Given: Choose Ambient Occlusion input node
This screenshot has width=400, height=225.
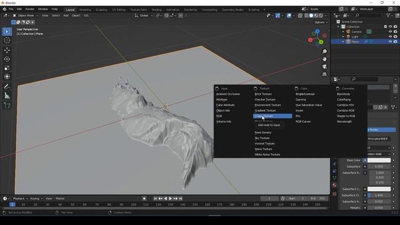Looking at the screenshot, I should coord(227,94).
